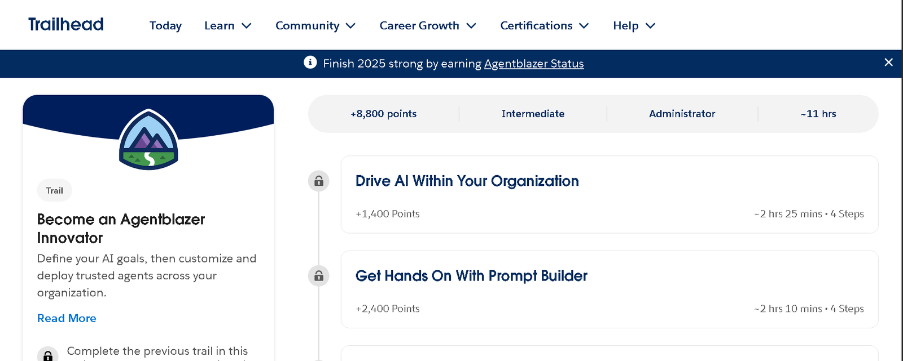Expand the Career Growth chevron
This screenshot has height=361, width=903.
pos(471,26)
